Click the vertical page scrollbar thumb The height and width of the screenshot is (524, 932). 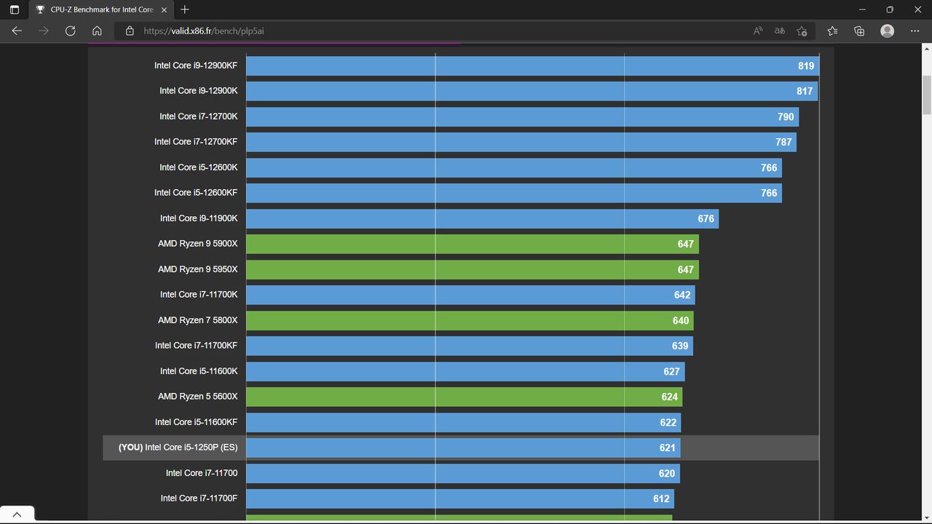(x=927, y=95)
